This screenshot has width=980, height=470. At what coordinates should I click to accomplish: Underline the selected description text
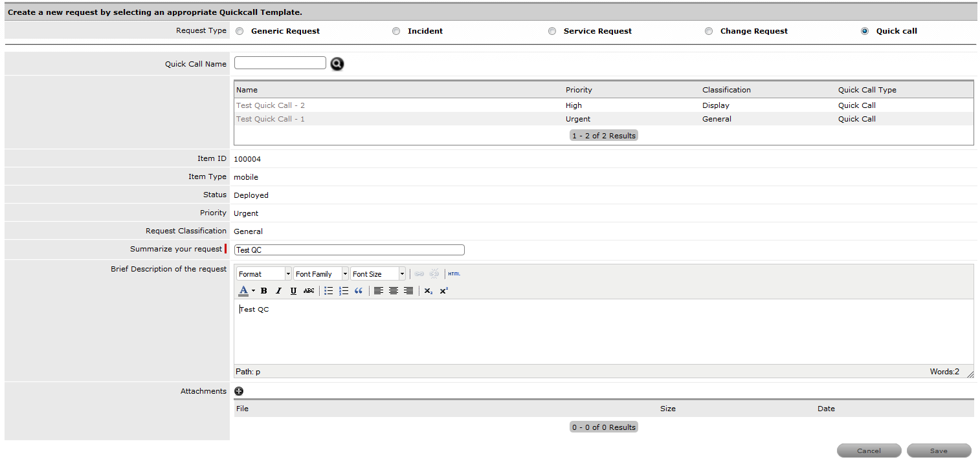[293, 291]
